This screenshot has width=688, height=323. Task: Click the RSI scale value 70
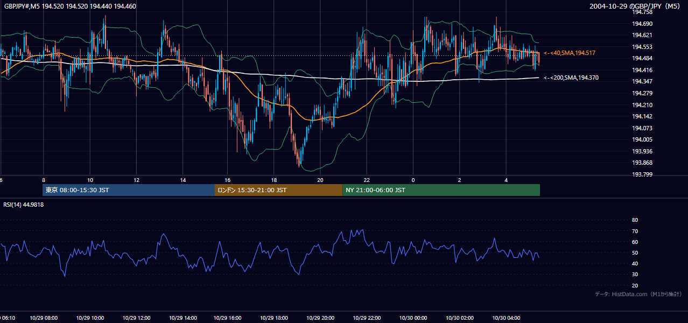tap(635, 231)
